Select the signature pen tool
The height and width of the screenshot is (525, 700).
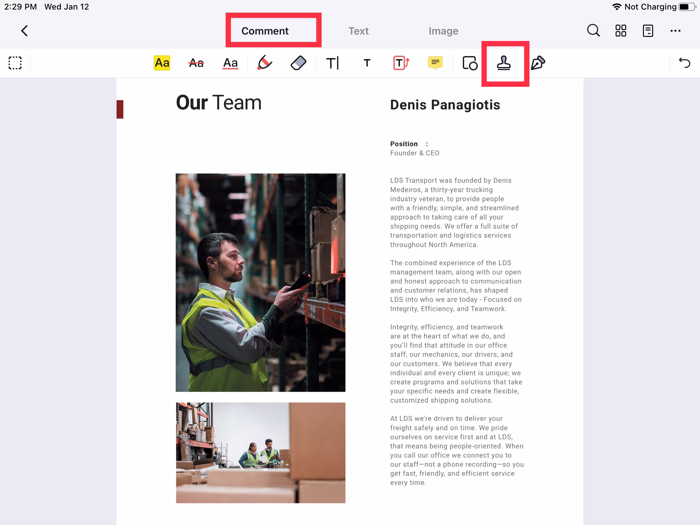point(538,63)
